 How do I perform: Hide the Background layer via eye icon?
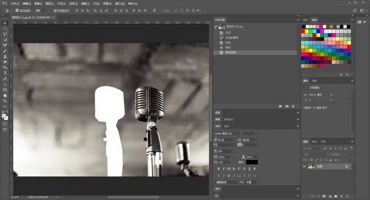pos(304,166)
